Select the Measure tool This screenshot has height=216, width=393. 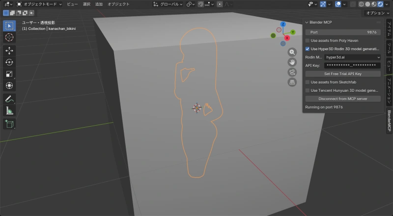pos(9,110)
